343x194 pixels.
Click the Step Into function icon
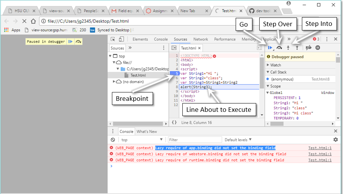pyautogui.click(x=288, y=48)
